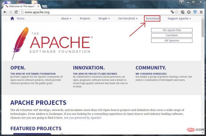Viewport: 206px width, 136px height.
Task: Click the ASF Sponsors button
Action: click(x=172, y=40)
